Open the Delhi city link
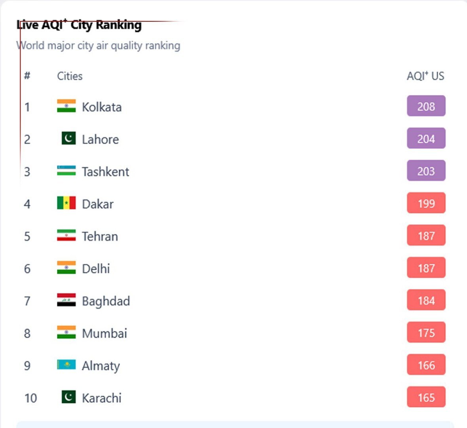 [x=96, y=268]
